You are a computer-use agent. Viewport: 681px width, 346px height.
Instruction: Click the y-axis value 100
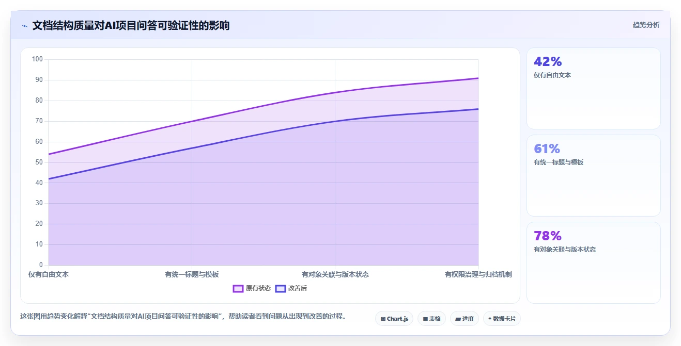pyautogui.click(x=37, y=59)
